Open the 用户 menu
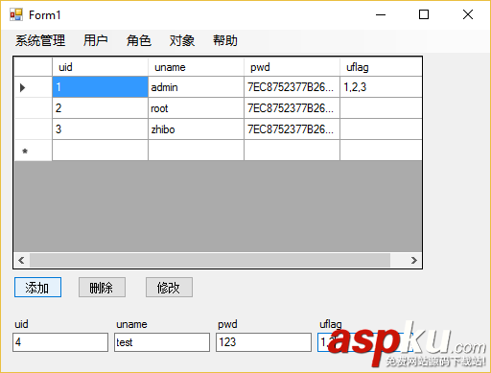This screenshot has width=491, height=373. [95, 41]
